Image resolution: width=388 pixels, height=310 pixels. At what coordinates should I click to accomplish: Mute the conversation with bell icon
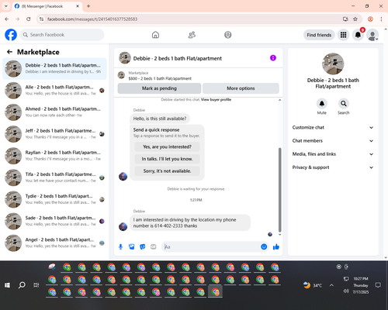(322, 104)
